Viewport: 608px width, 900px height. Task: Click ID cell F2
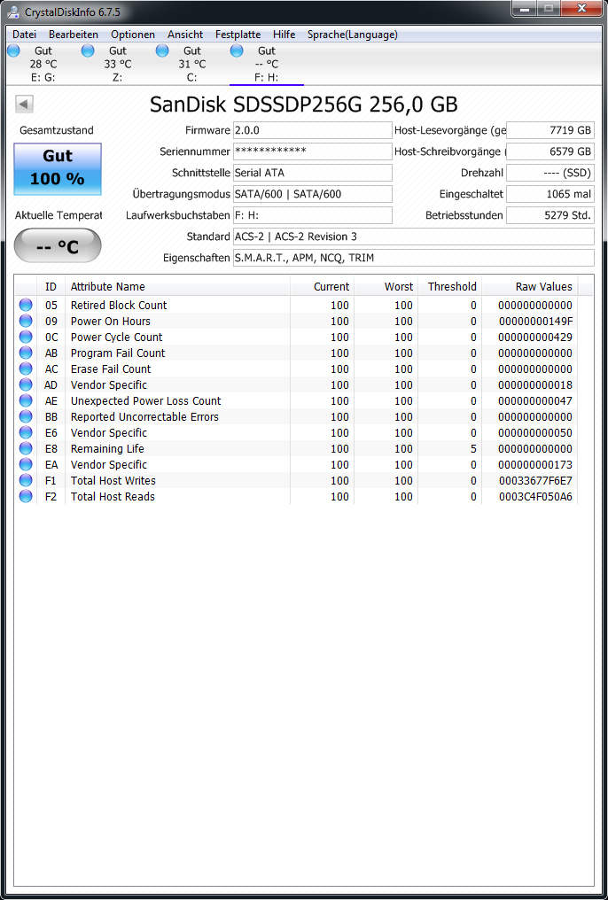(x=51, y=496)
